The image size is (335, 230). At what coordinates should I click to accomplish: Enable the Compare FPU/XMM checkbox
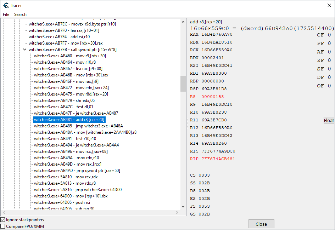tap(3, 226)
